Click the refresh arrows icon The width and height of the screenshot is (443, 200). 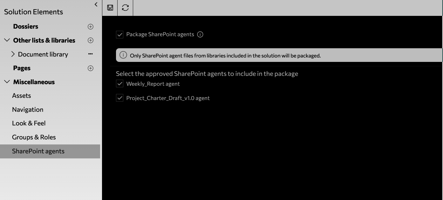126,8
